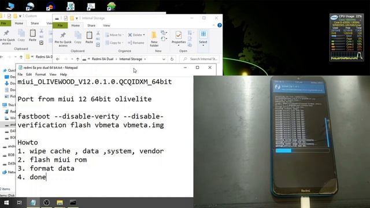
Task: Open File Explorer from the taskbar
Action: point(60,203)
